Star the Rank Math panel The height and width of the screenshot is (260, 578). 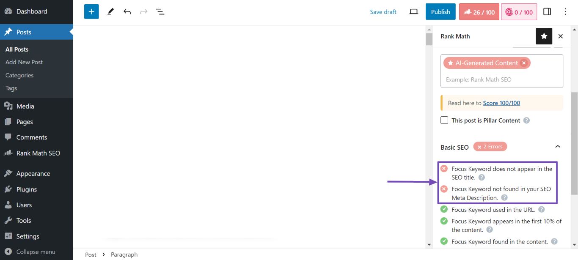pos(544,36)
